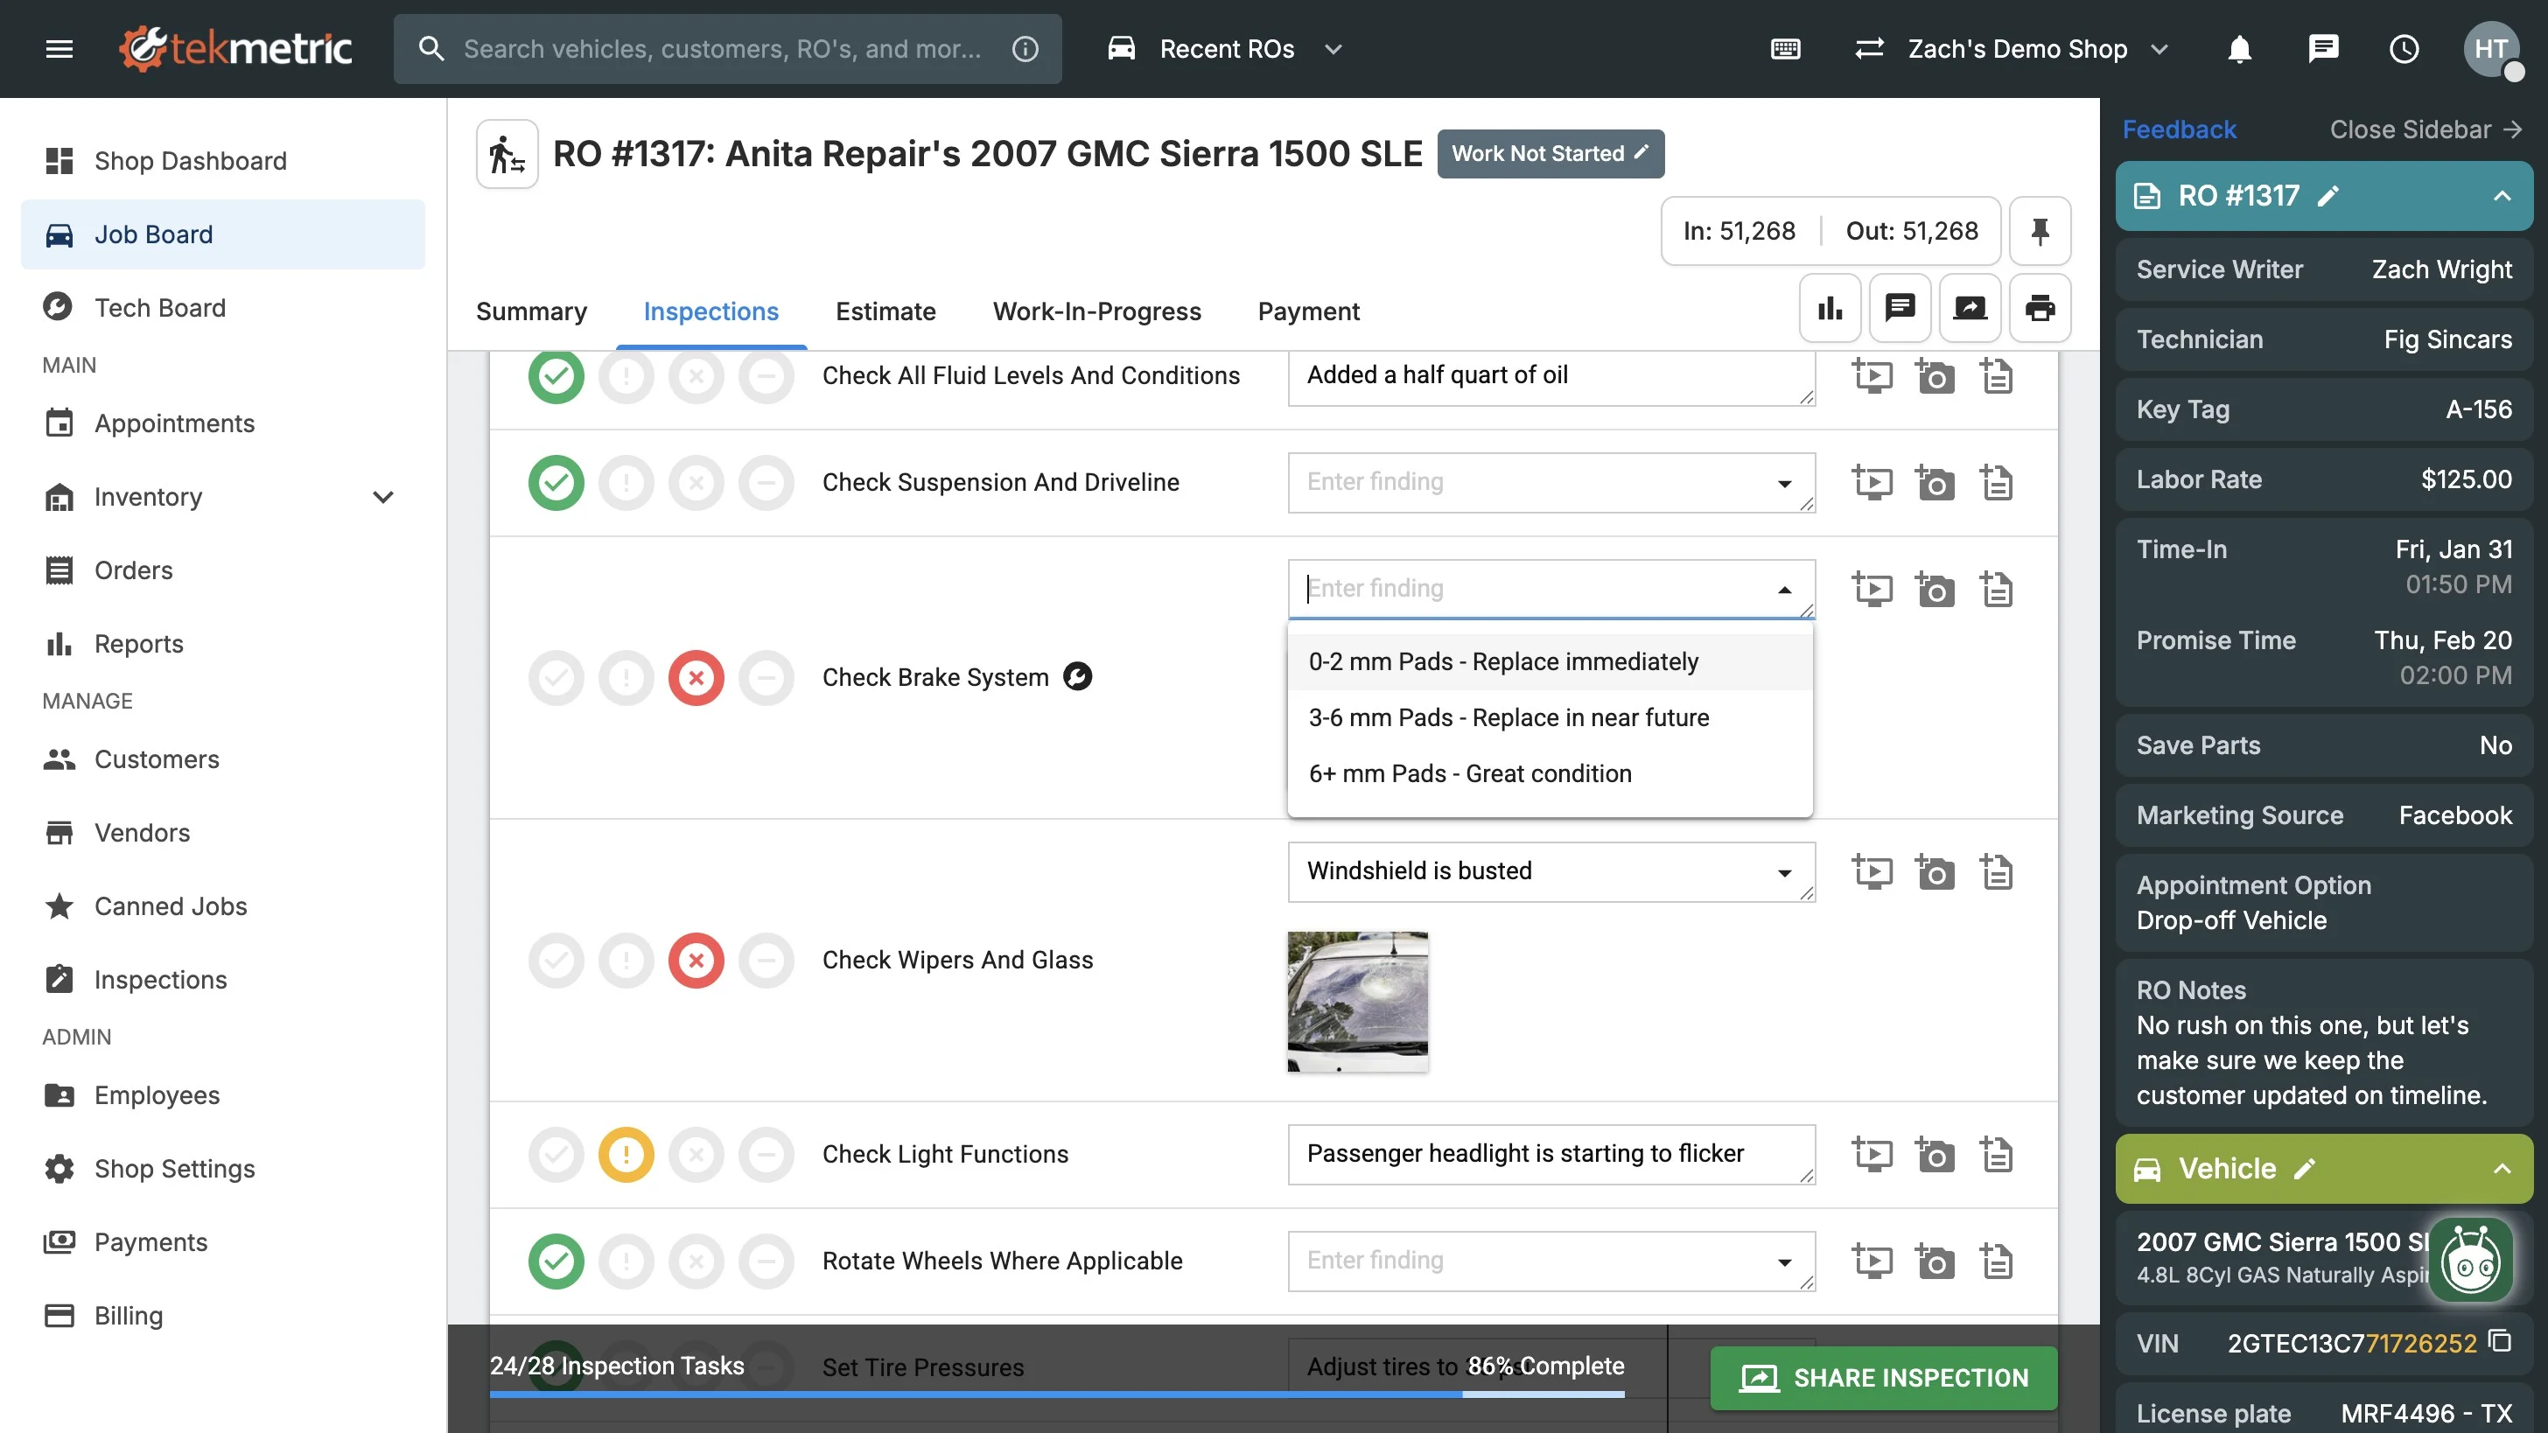The width and height of the screenshot is (2548, 1433).
Task: Open the time clock icon in top bar
Action: [x=2404, y=48]
